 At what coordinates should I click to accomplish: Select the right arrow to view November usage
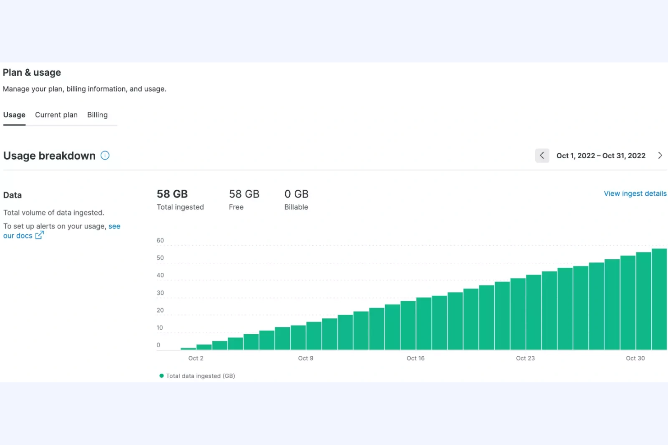660,155
